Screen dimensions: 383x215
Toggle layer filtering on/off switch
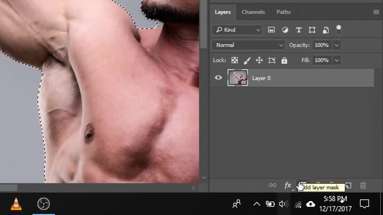point(339,30)
